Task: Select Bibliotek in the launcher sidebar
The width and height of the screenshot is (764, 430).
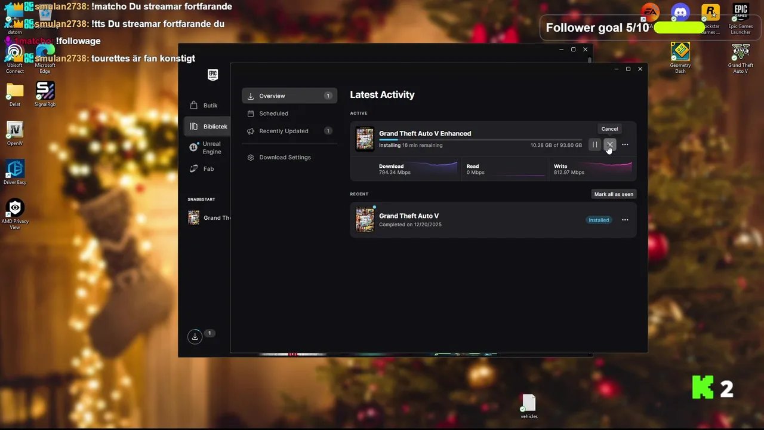Action: 208,127
